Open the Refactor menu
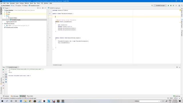This screenshot has width=183, height=103. [27, 3]
